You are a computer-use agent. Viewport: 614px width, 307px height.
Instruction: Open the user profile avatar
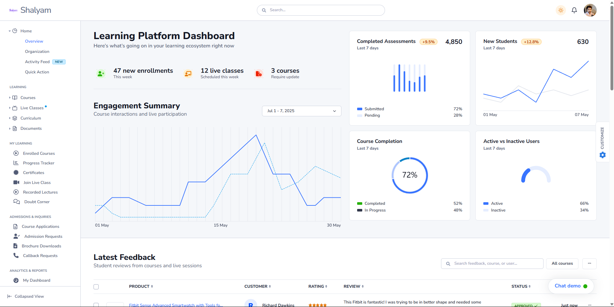[590, 10]
